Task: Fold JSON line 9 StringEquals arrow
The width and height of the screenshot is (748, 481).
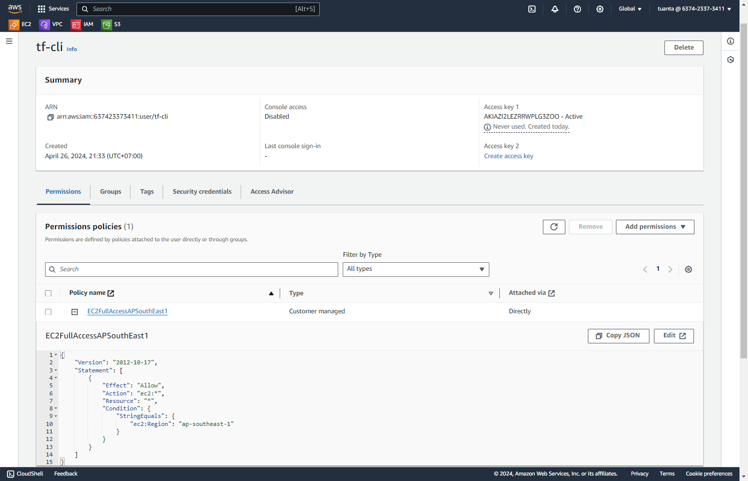Action: pos(56,416)
